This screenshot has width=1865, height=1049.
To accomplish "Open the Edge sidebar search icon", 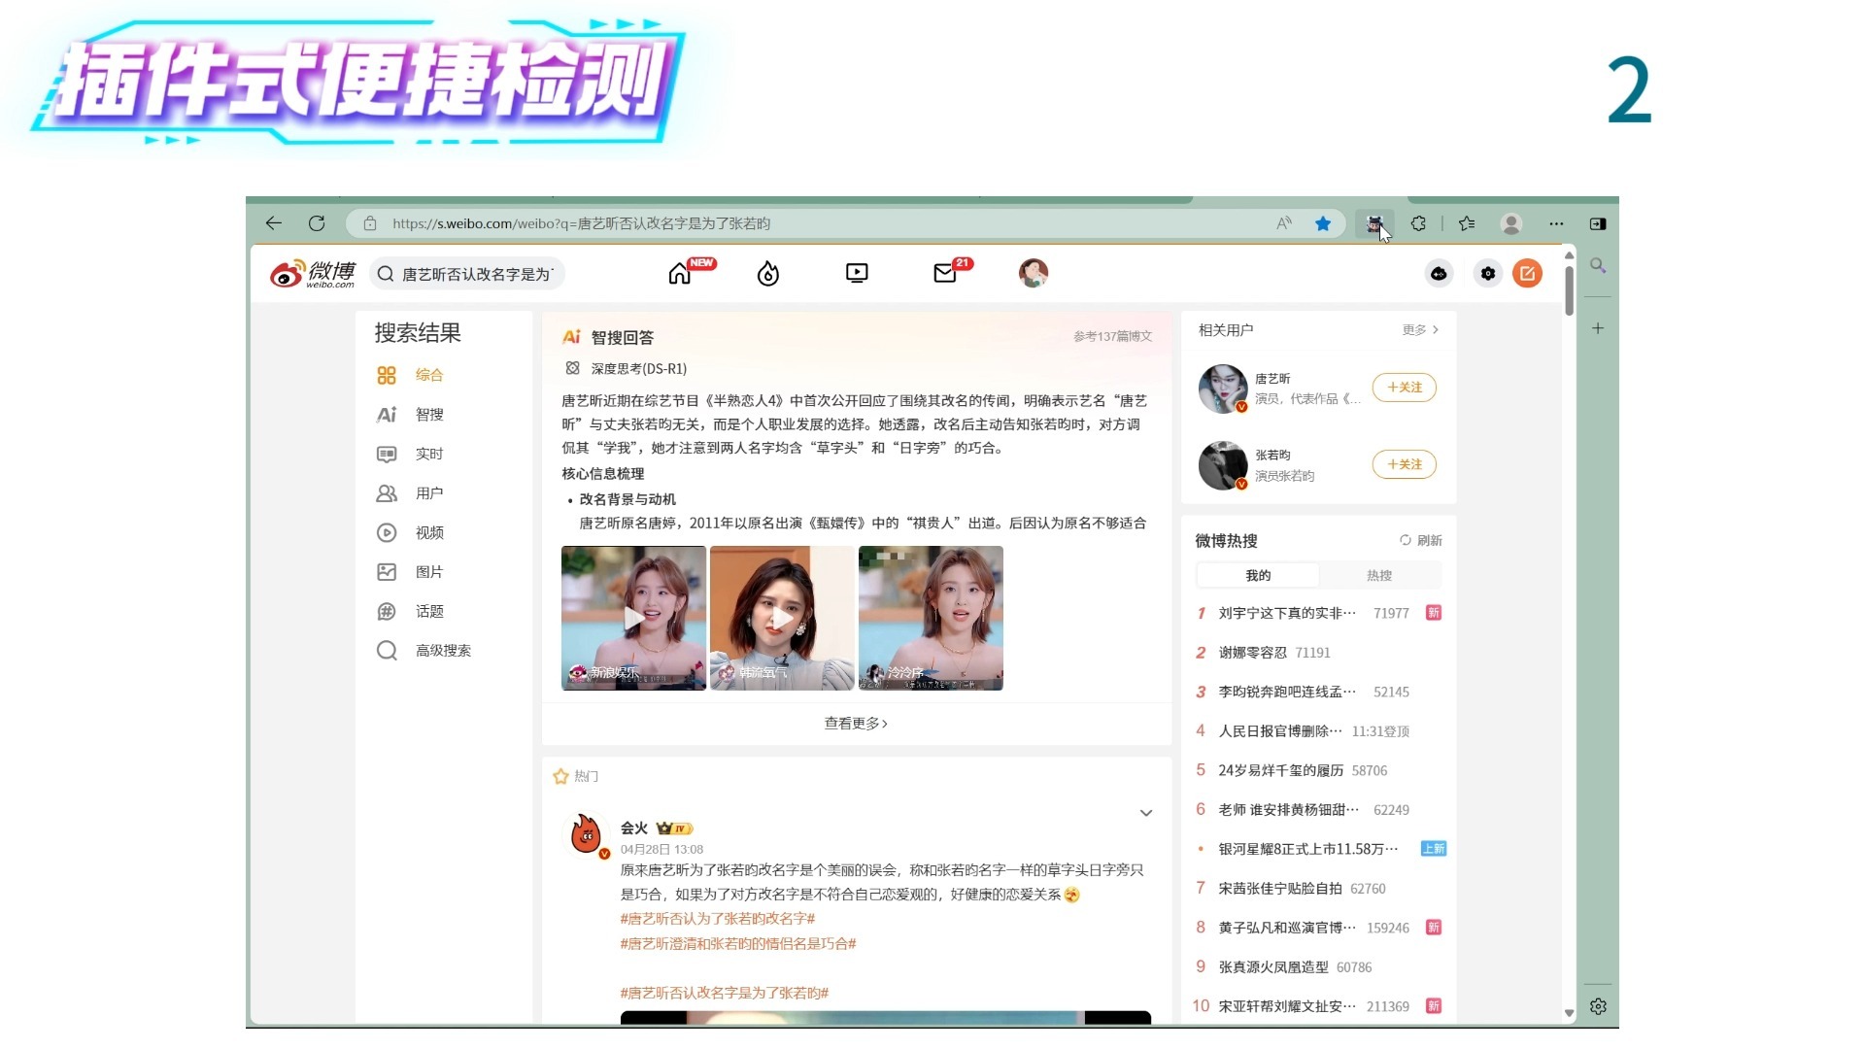I will coord(1598,265).
